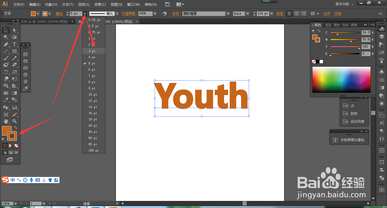Click the 描边 stroke link
The image size is (387, 208).
(59, 14)
